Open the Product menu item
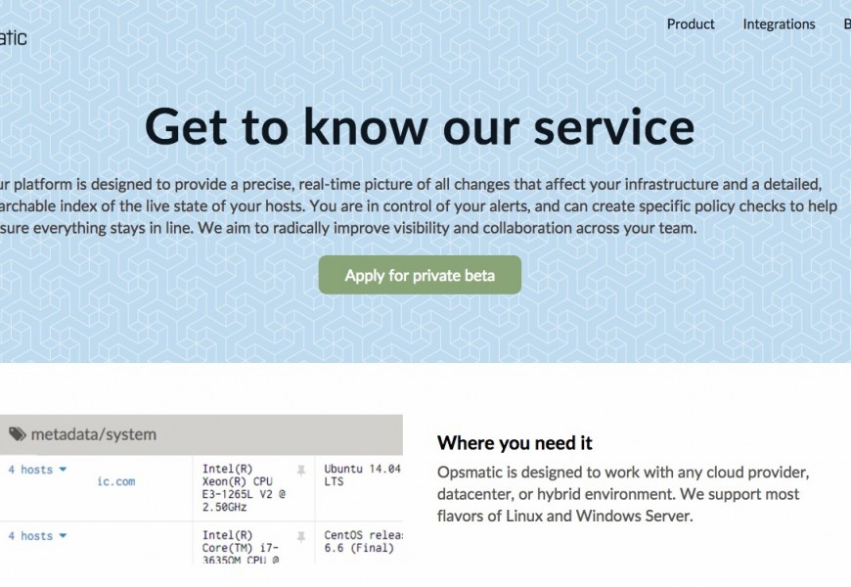Viewport: 851px width, 587px height. click(x=691, y=24)
